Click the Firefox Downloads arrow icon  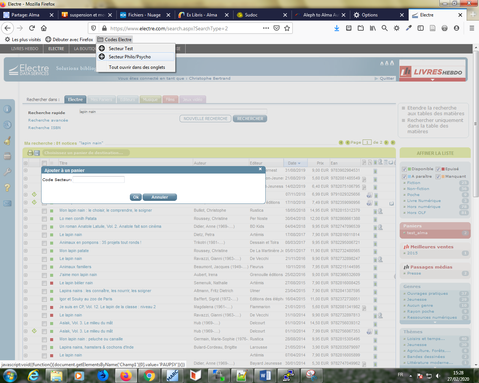tap(336, 28)
